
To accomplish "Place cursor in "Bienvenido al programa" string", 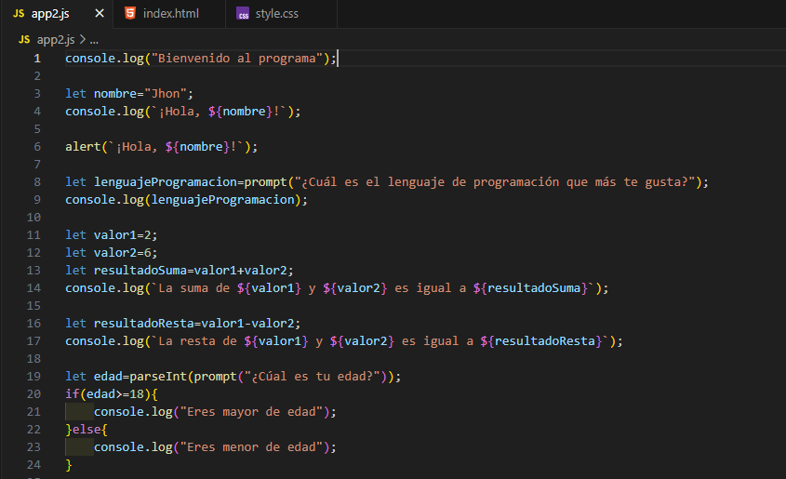I will coord(237,59).
